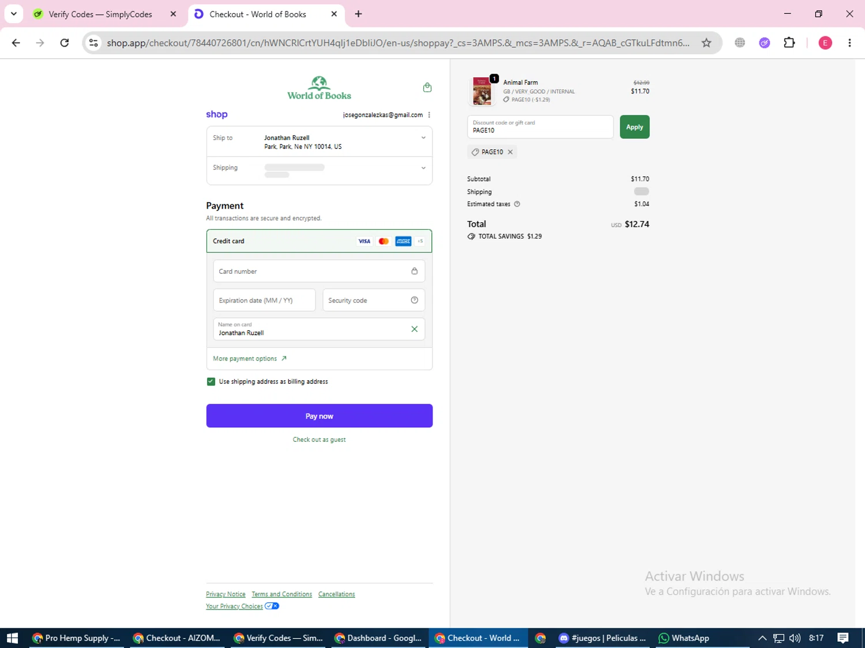Open the Cancellations policy link
Image resolution: width=865 pixels, height=648 pixels.
coord(337,594)
